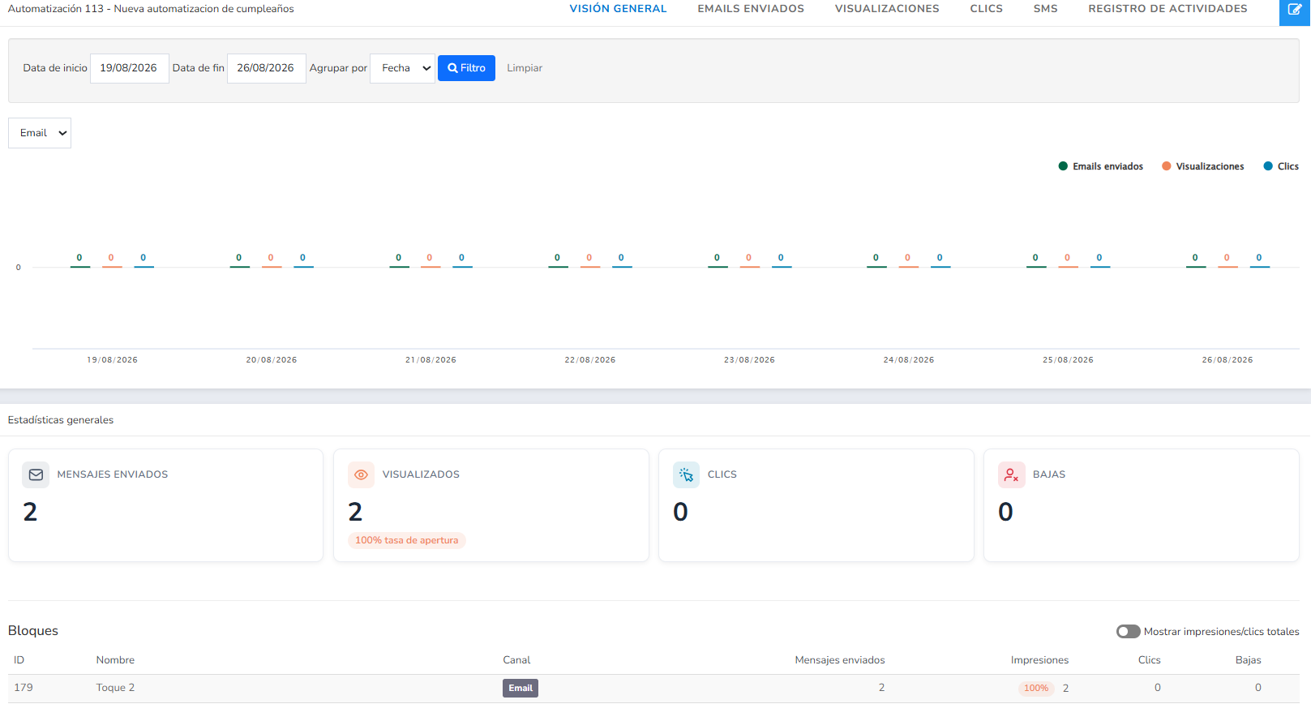The height and width of the screenshot is (704, 1311).
Task: Open the Agrupar por Fecha dropdown
Action: [402, 68]
